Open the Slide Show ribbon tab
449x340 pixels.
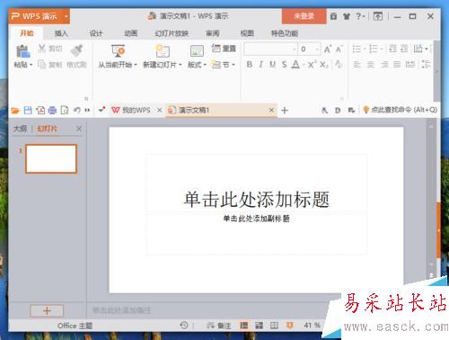pos(172,33)
